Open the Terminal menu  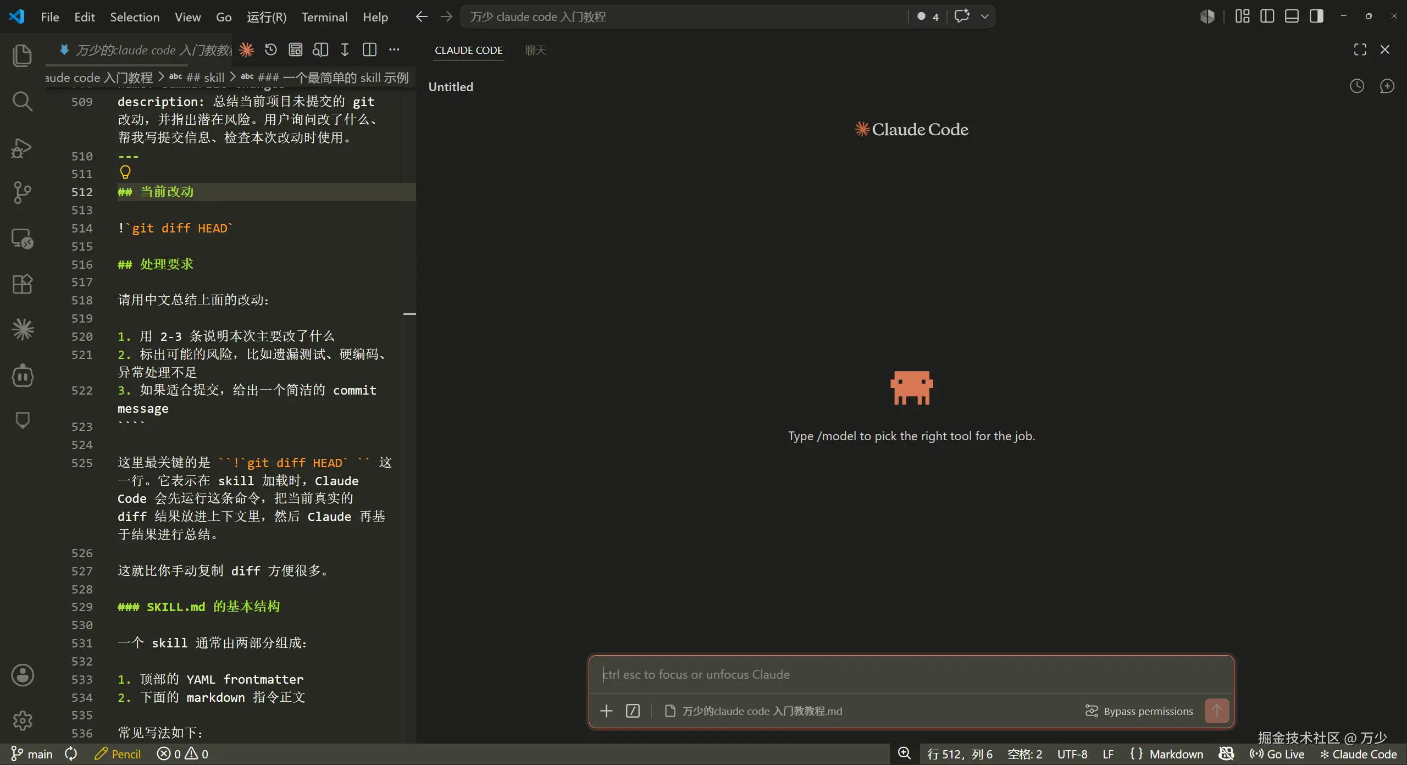(x=324, y=17)
